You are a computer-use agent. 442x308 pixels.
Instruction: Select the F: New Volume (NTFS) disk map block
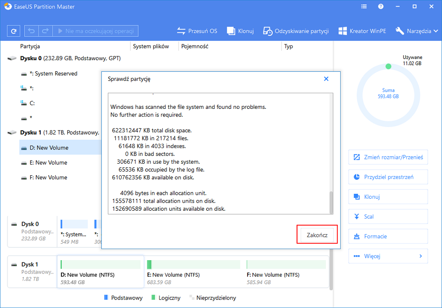pos(286,272)
